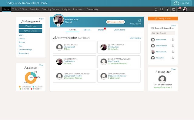Switch to the Observations tab

coord(119,30)
